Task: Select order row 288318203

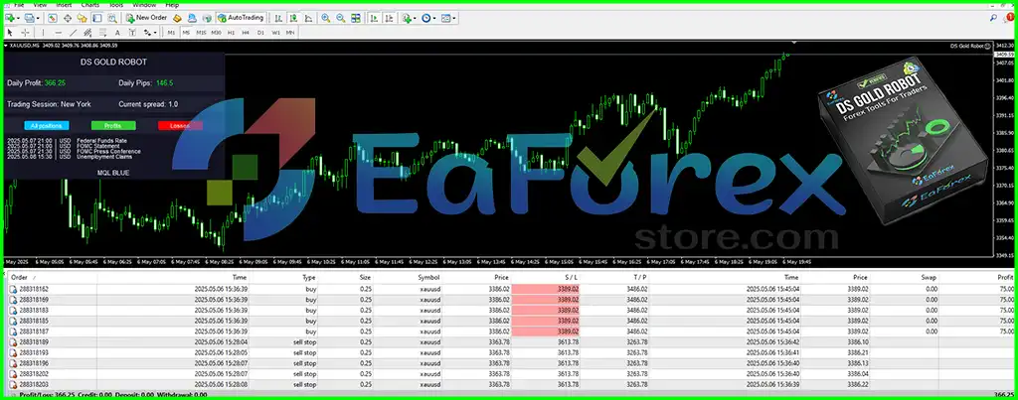Action: click(511, 384)
